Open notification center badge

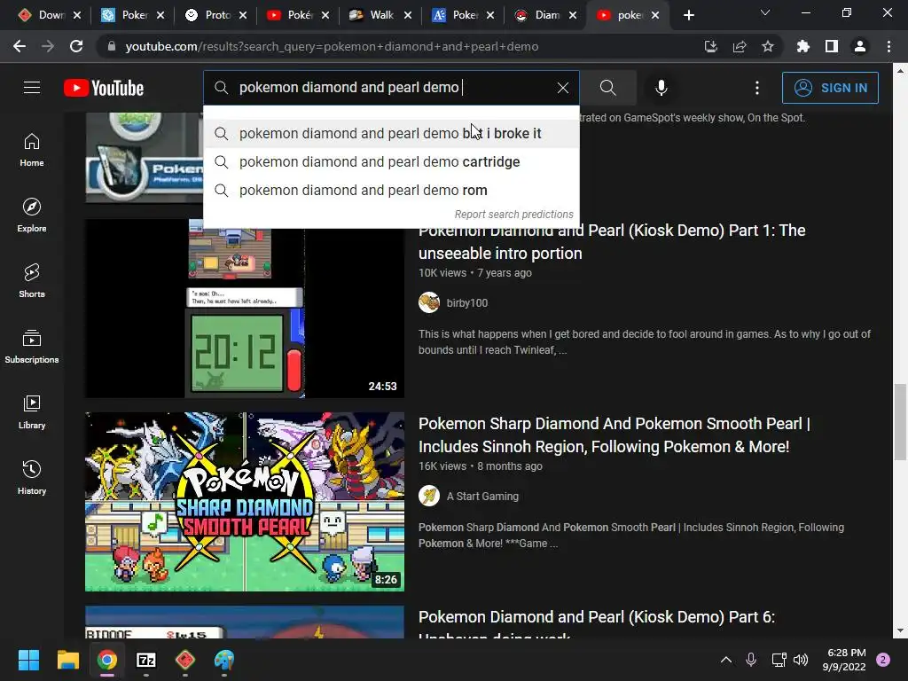click(x=883, y=660)
